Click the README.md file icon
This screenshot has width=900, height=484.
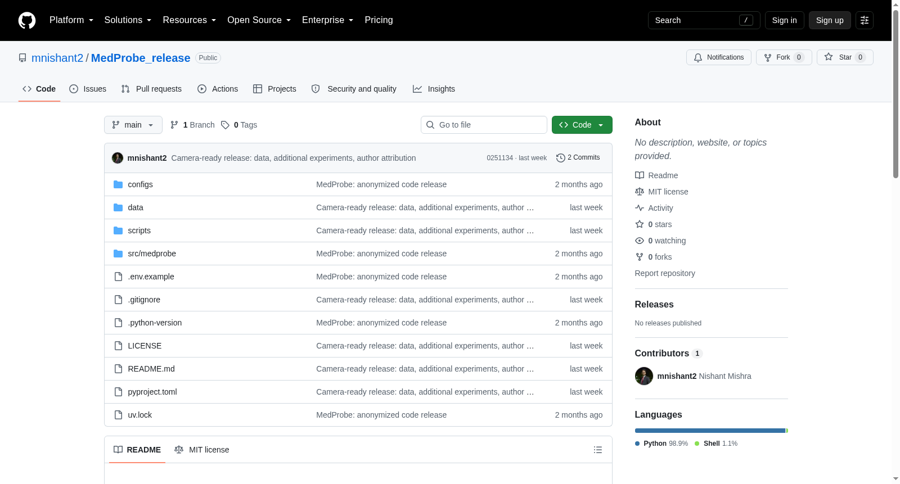click(118, 369)
